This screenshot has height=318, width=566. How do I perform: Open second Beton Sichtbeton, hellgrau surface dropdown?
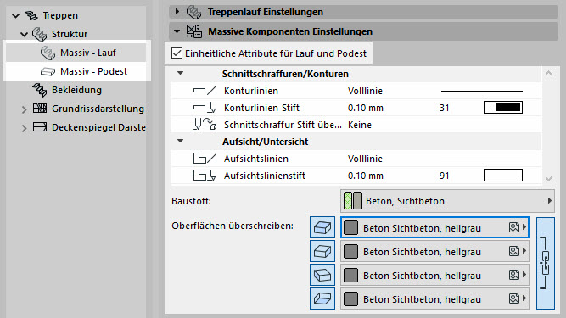435,251
